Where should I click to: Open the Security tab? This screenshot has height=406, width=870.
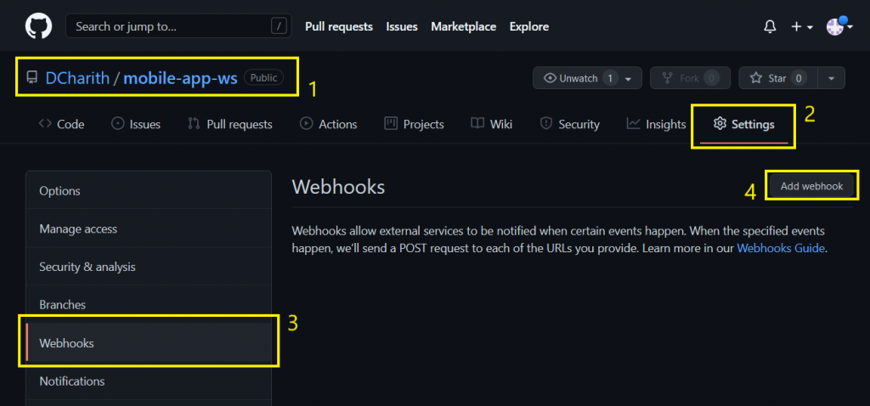pos(570,124)
